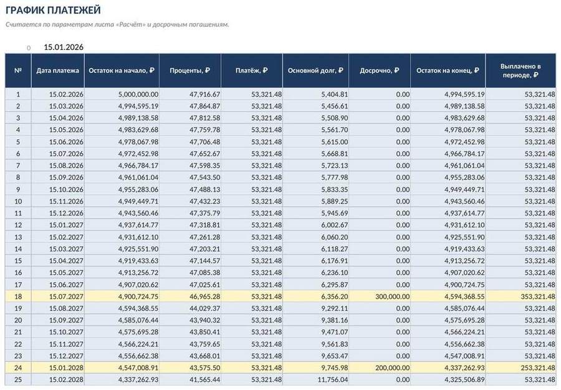The height and width of the screenshot is (390, 561).
Task: Click the "№" column header
Action: point(18,71)
